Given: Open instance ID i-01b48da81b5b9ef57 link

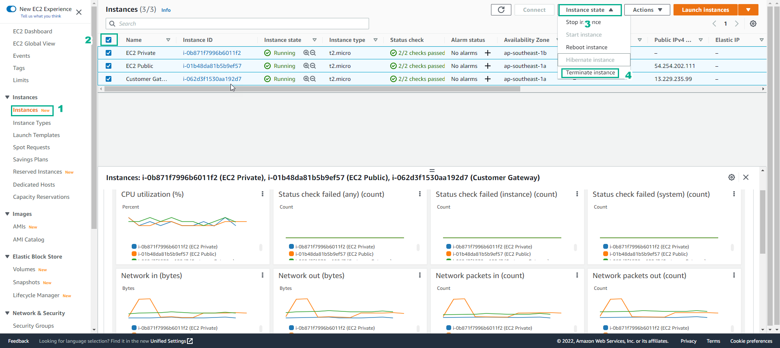Looking at the screenshot, I should pyautogui.click(x=212, y=66).
